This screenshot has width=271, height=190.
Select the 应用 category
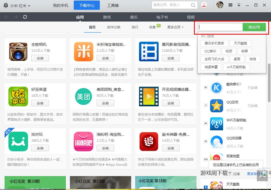click(x=80, y=17)
